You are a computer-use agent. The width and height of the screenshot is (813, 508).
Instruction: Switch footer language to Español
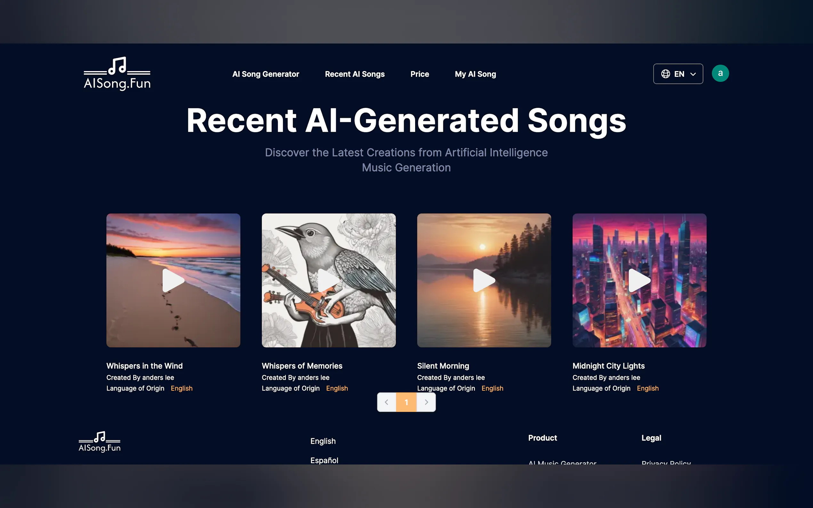[324, 460]
